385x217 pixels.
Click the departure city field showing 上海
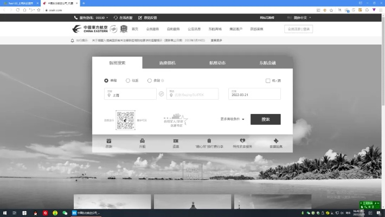130,94
